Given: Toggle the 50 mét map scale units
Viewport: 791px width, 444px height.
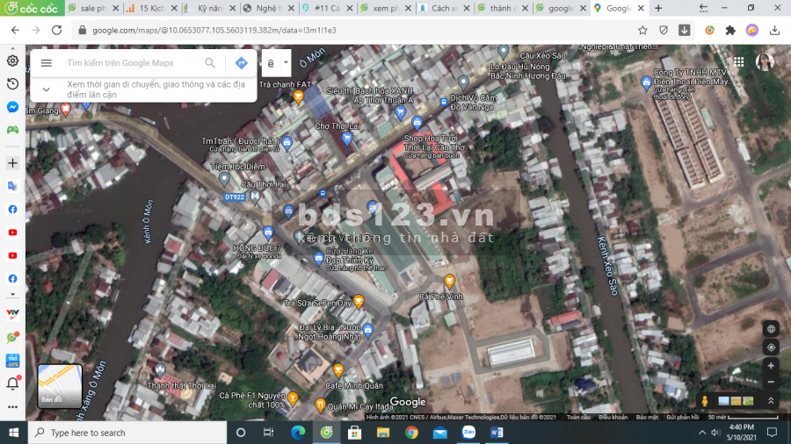Looking at the screenshot, I should [743, 418].
